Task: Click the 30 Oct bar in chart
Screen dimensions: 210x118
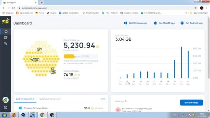Action: 175,69
